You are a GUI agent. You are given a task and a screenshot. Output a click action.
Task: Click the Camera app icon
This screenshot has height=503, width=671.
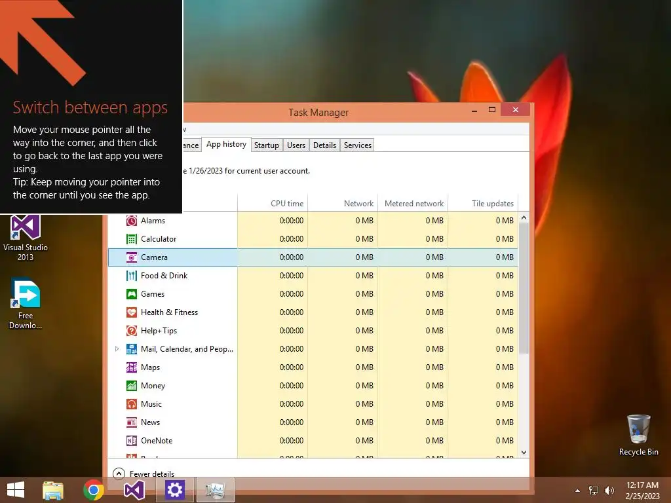click(x=131, y=257)
